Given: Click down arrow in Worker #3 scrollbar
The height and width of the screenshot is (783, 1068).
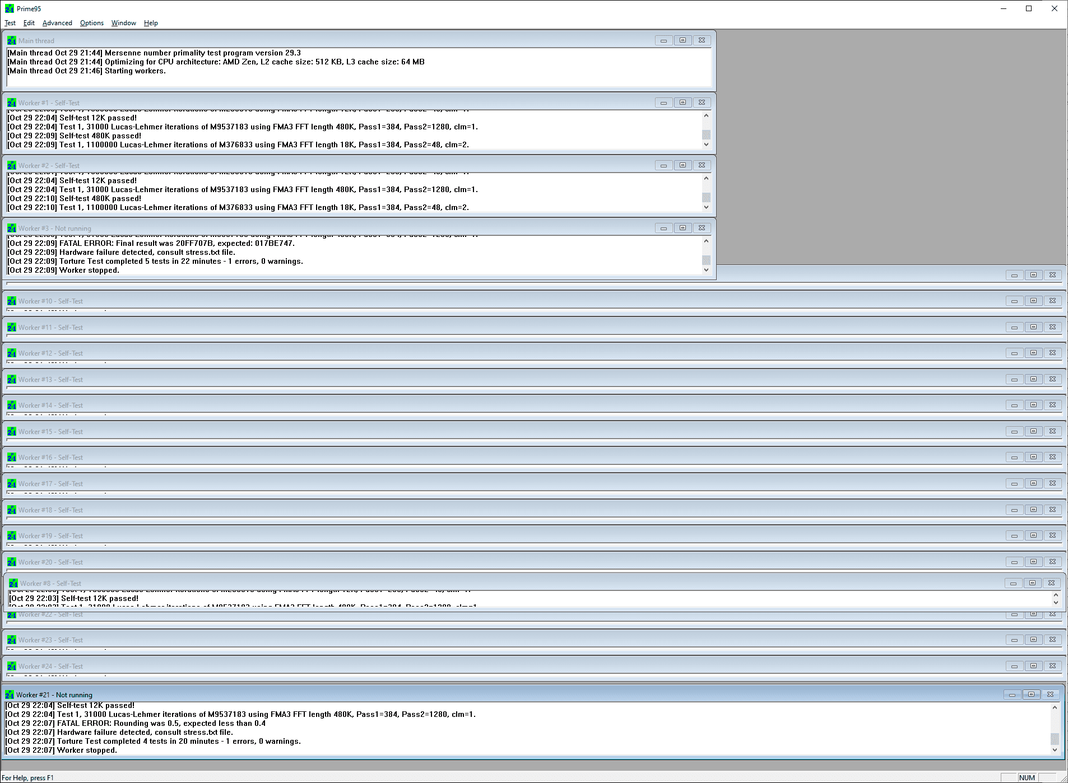Looking at the screenshot, I should (706, 270).
